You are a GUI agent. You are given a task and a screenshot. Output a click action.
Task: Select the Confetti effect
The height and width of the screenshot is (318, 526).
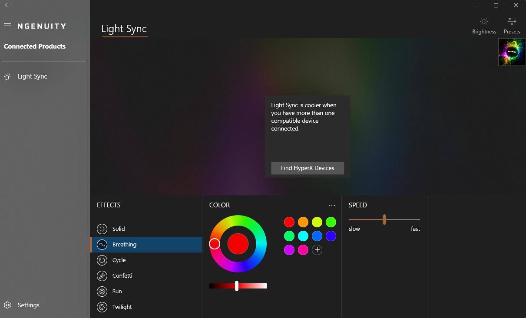pyautogui.click(x=122, y=276)
